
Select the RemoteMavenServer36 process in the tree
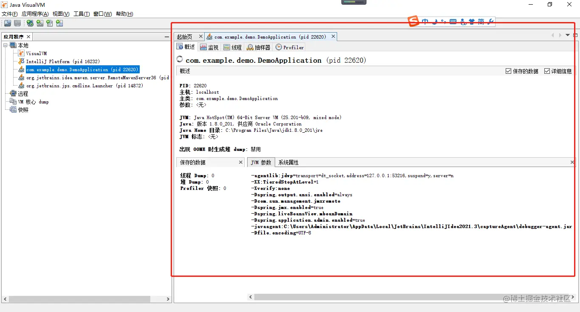tap(93, 78)
